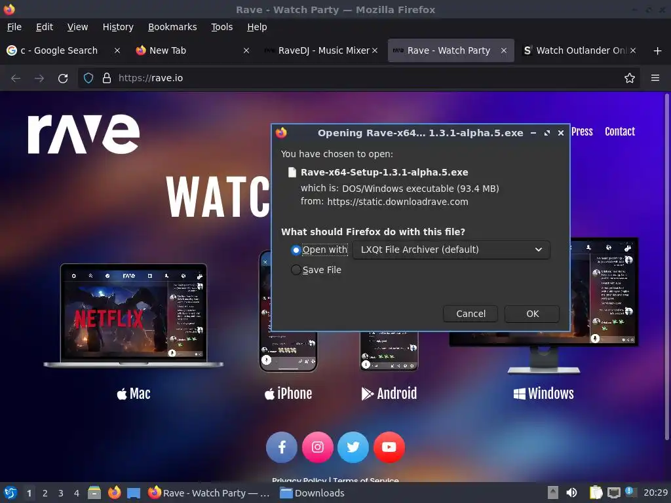Screen dimensions: 671x503
Task: Click the clipboard manager tray icon
Action: click(x=596, y=493)
